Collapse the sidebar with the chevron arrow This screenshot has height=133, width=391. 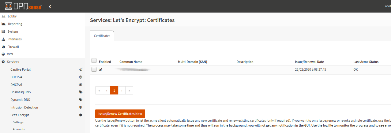(x=50, y=6)
